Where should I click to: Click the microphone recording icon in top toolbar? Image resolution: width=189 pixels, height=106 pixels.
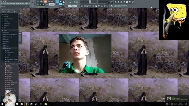pyautogui.click(x=121, y=2)
